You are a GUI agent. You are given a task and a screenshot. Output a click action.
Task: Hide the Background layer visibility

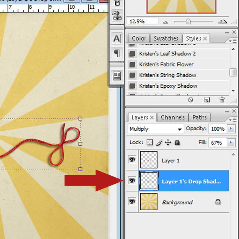pos(132,202)
